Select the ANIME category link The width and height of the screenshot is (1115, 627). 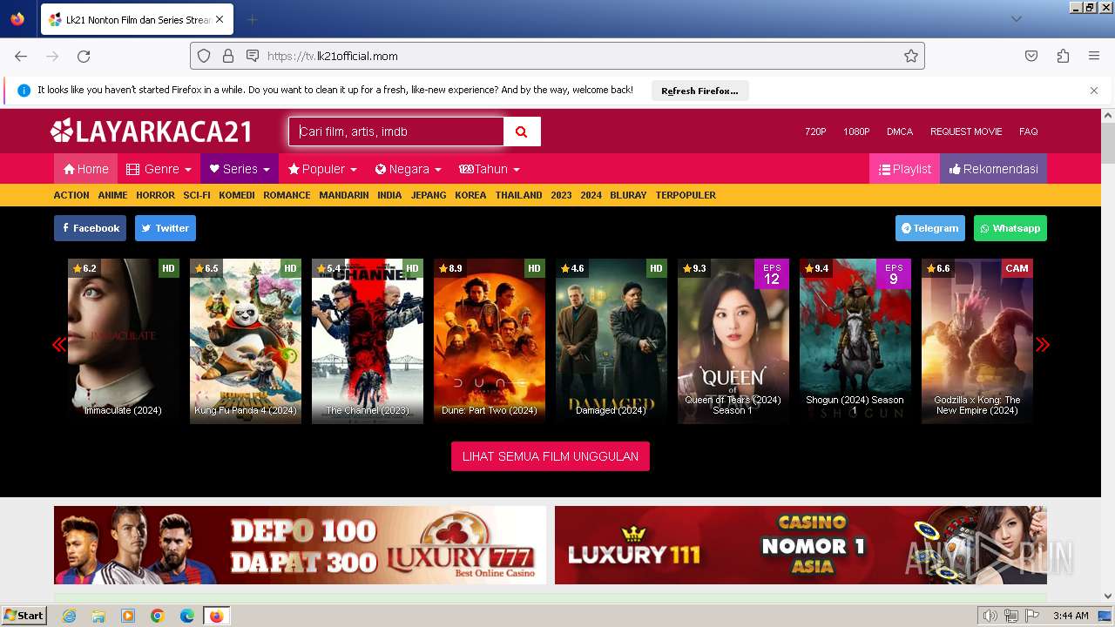click(x=112, y=195)
